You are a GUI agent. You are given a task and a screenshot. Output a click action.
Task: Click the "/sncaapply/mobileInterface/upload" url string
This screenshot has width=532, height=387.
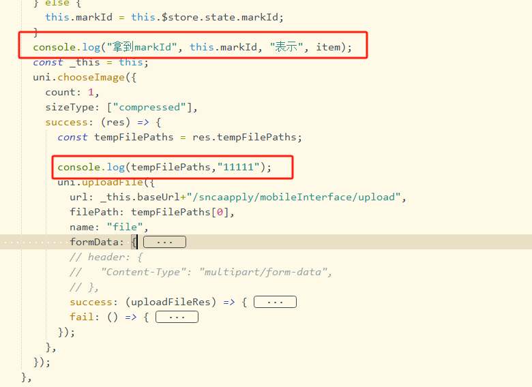pyautogui.click(x=294, y=197)
